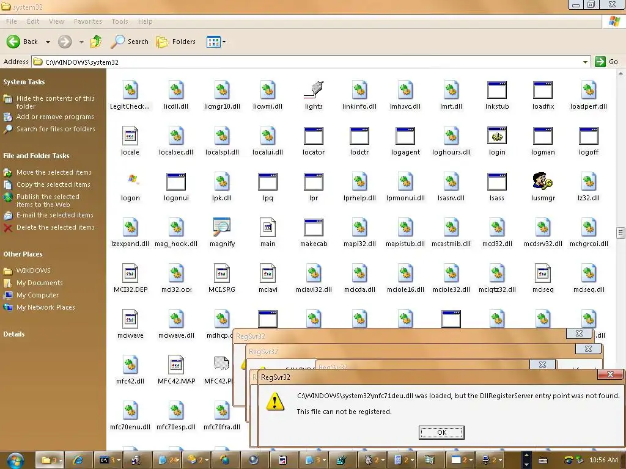Open the Views dropdown button
This screenshot has width=626, height=469.
point(216,42)
